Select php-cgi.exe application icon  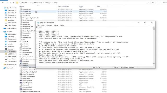(x=21, y=81)
